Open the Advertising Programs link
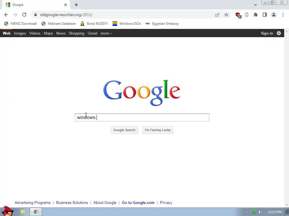This screenshot has width=289, height=216. click(32, 202)
